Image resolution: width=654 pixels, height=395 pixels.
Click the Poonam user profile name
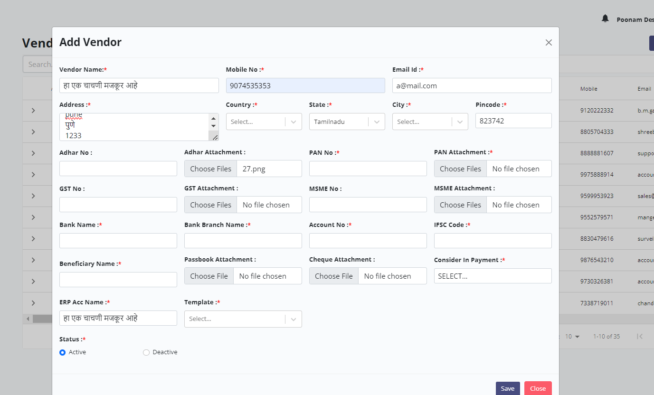pyautogui.click(x=635, y=19)
